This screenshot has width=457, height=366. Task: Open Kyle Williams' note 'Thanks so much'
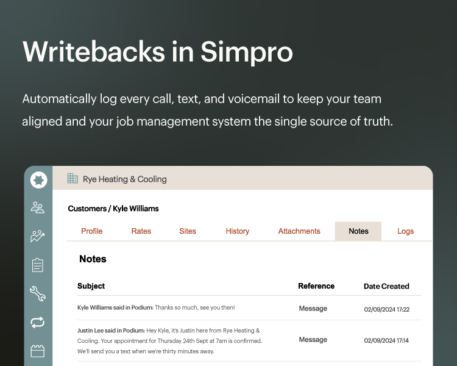click(x=156, y=308)
